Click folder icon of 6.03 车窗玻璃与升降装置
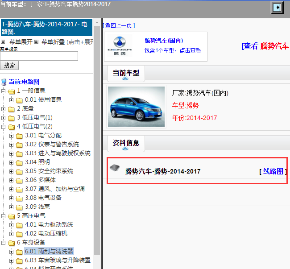This screenshot has height=269, width=290. pyautogui.click(x=19, y=261)
